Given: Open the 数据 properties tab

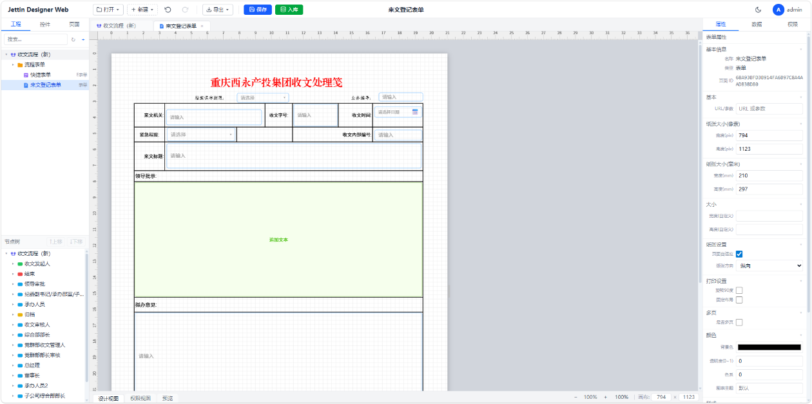Looking at the screenshot, I should 757,24.
